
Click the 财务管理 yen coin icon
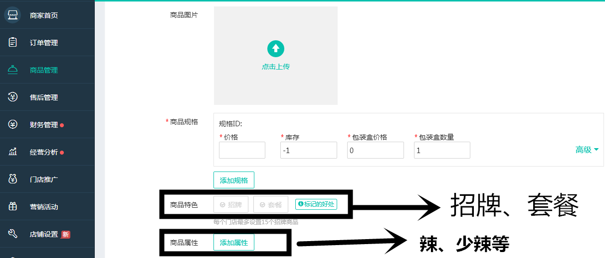[x=13, y=124]
